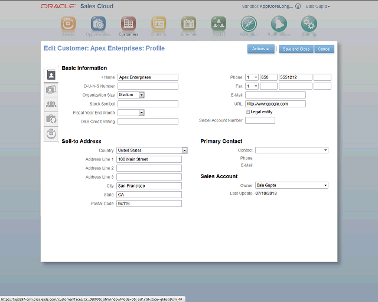Screen dimensions: 378x302
Task: Click the City field
Action: point(149,186)
